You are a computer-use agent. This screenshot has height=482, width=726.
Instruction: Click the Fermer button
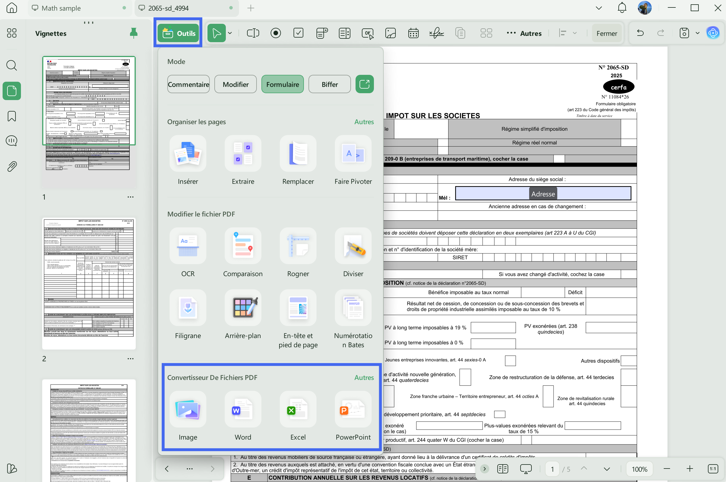[607, 33]
